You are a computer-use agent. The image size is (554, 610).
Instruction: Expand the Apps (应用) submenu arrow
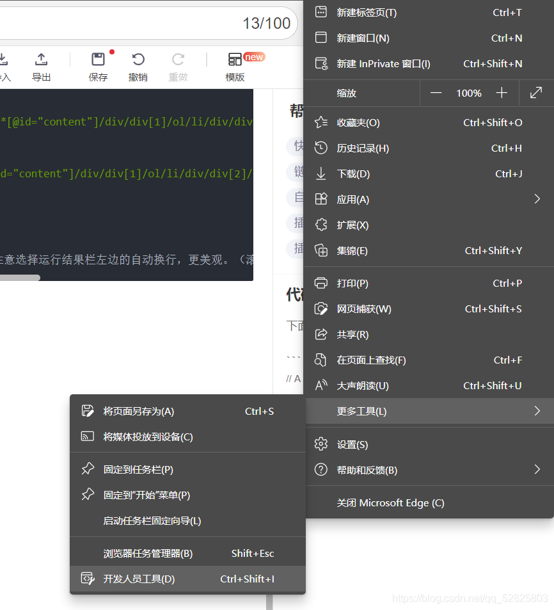pos(537,199)
